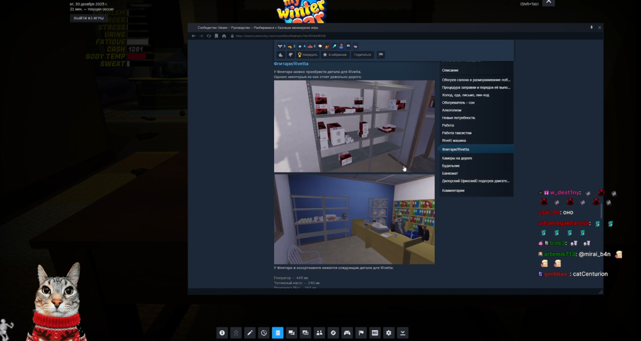This screenshot has width=641, height=341.
Task: Close the overlay browser window
Action: pyautogui.click(x=599, y=27)
